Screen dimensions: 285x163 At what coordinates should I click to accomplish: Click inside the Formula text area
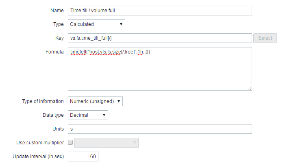point(160,71)
